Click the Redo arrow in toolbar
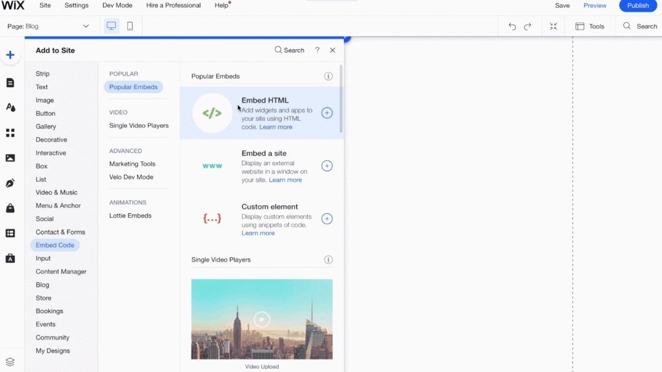 click(x=528, y=26)
